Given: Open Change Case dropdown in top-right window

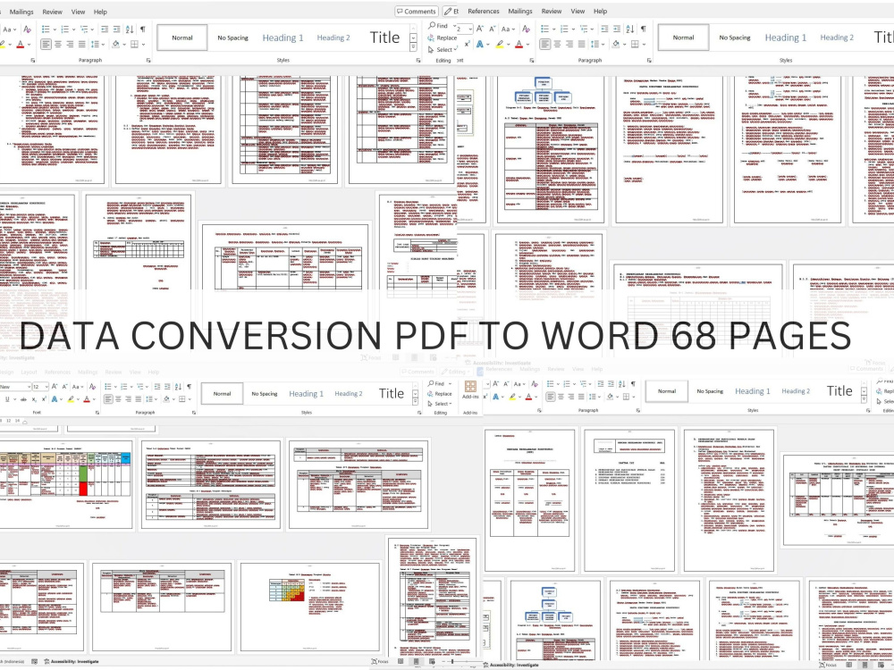Looking at the screenshot, I should (506, 29).
